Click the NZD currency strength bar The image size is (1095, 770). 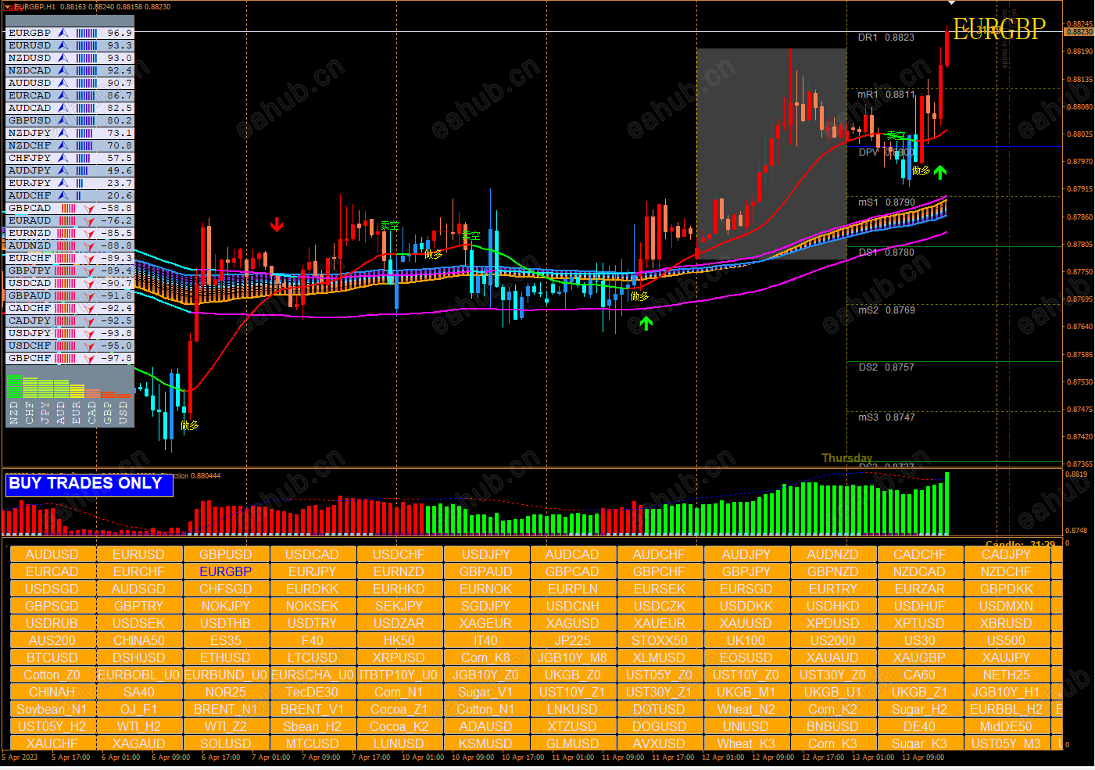click(x=14, y=386)
